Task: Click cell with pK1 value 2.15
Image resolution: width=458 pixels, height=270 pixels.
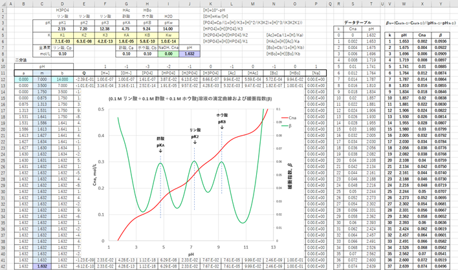Action: [62, 29]
